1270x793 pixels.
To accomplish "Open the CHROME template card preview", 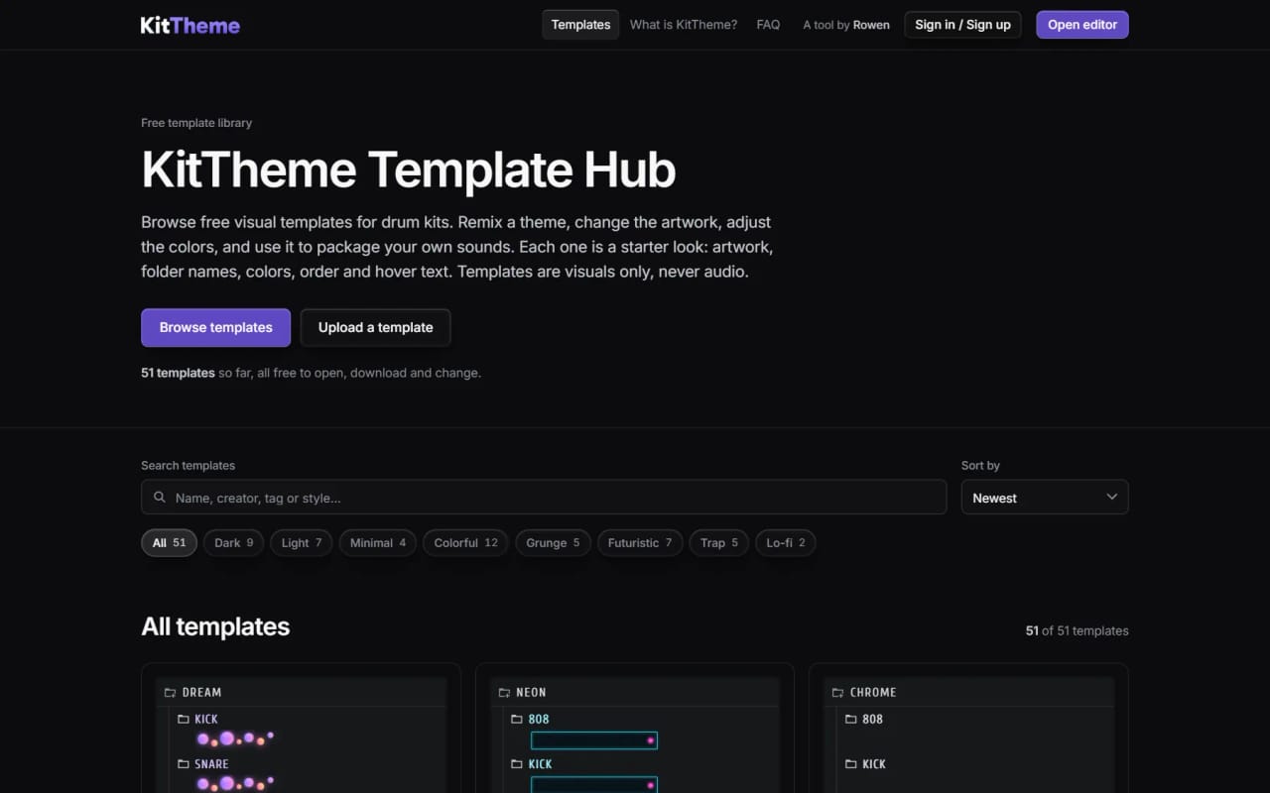I will tap(969, 735).
